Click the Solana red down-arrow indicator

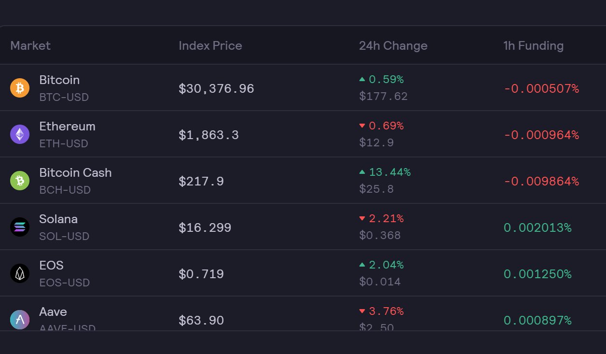tap(362, 219)
